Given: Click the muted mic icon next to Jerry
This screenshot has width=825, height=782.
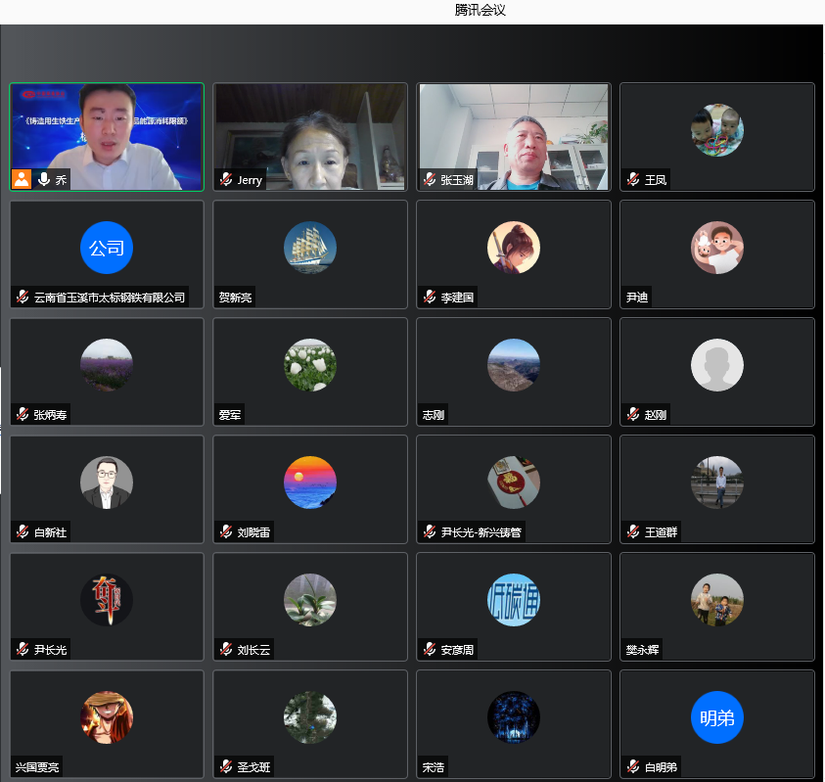Looking at the screenshot, I should pos(226,180).
